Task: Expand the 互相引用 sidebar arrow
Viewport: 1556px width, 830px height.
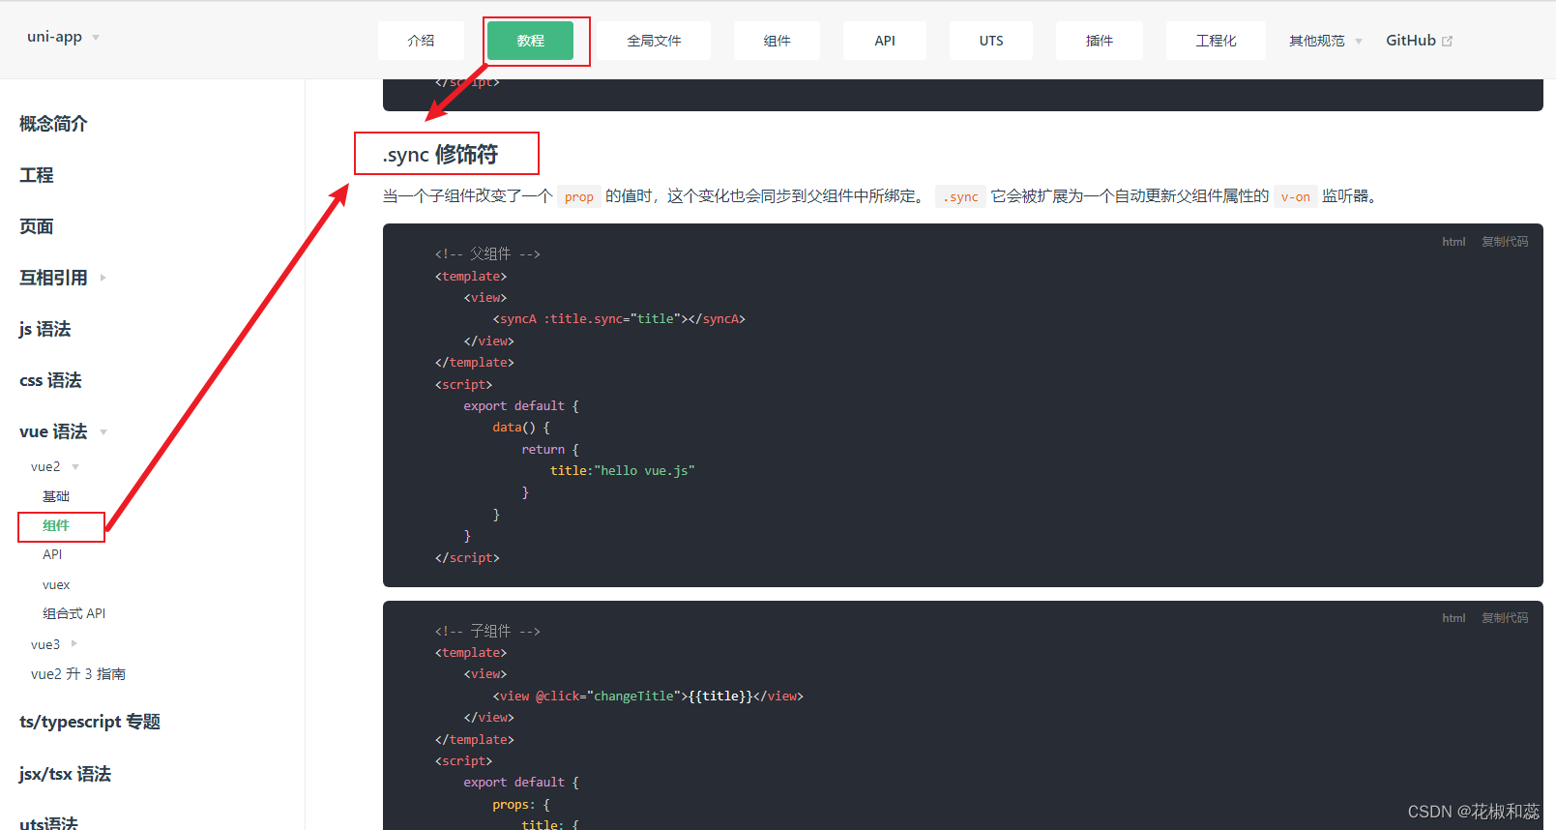Action: (103, 278)
